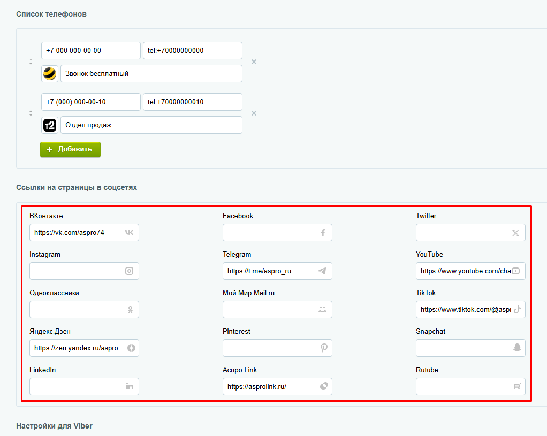This screenshot has height=436, width=547.
Task: Focus the empty Facebook URL field
Action: (x=277, y=232)
